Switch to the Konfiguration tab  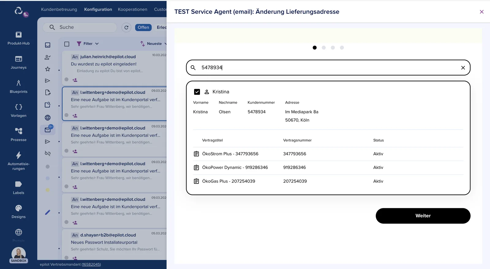pos(98,9)
